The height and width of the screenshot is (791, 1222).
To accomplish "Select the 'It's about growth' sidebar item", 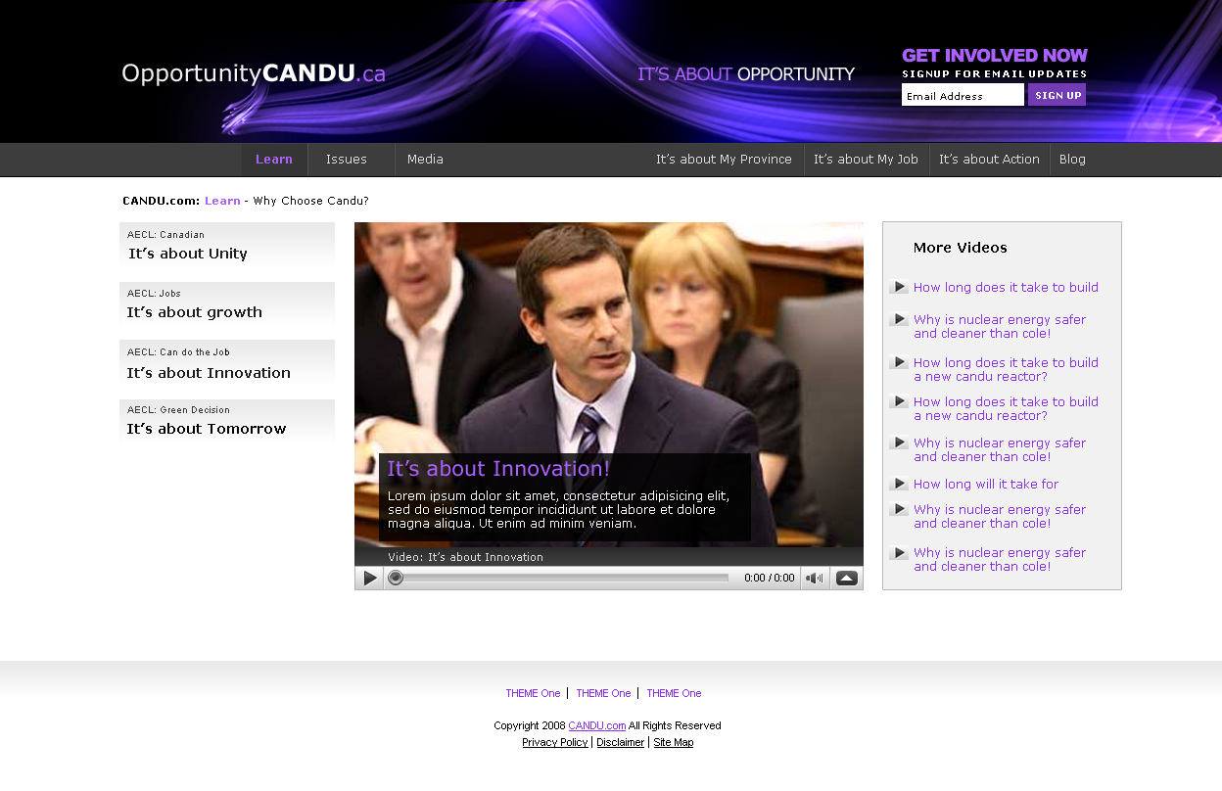I will 227,305.
